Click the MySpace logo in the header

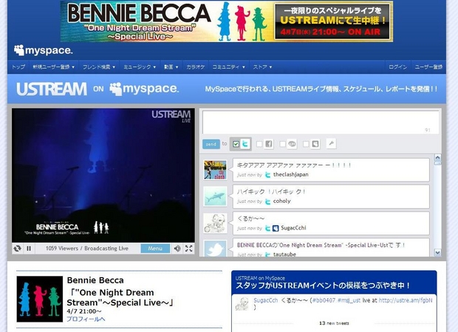point(44,50)
